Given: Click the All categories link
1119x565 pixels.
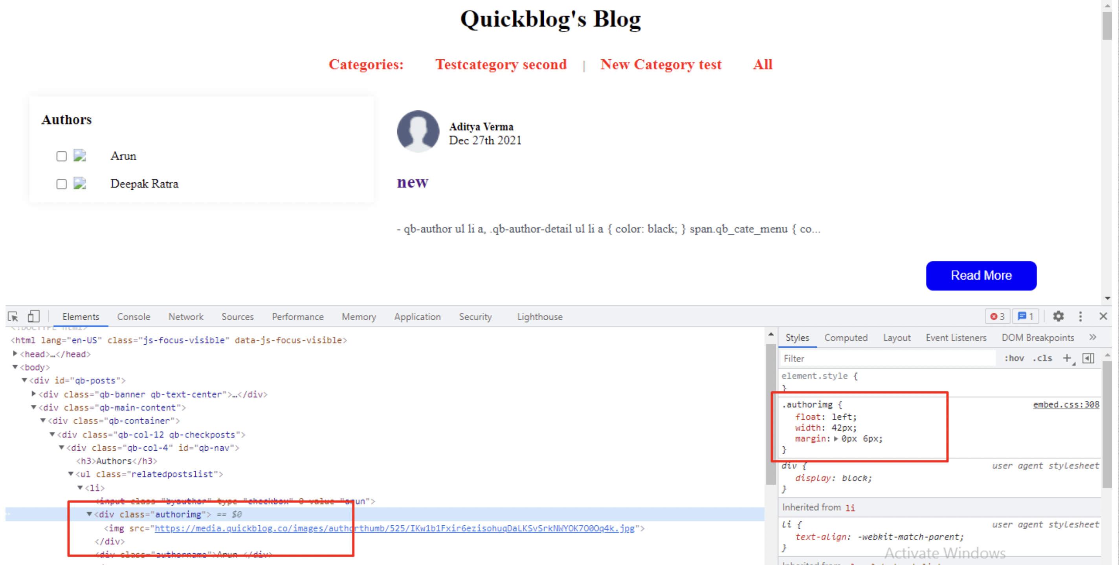Looking at the screenshot, I should click(x=762, y=64).
